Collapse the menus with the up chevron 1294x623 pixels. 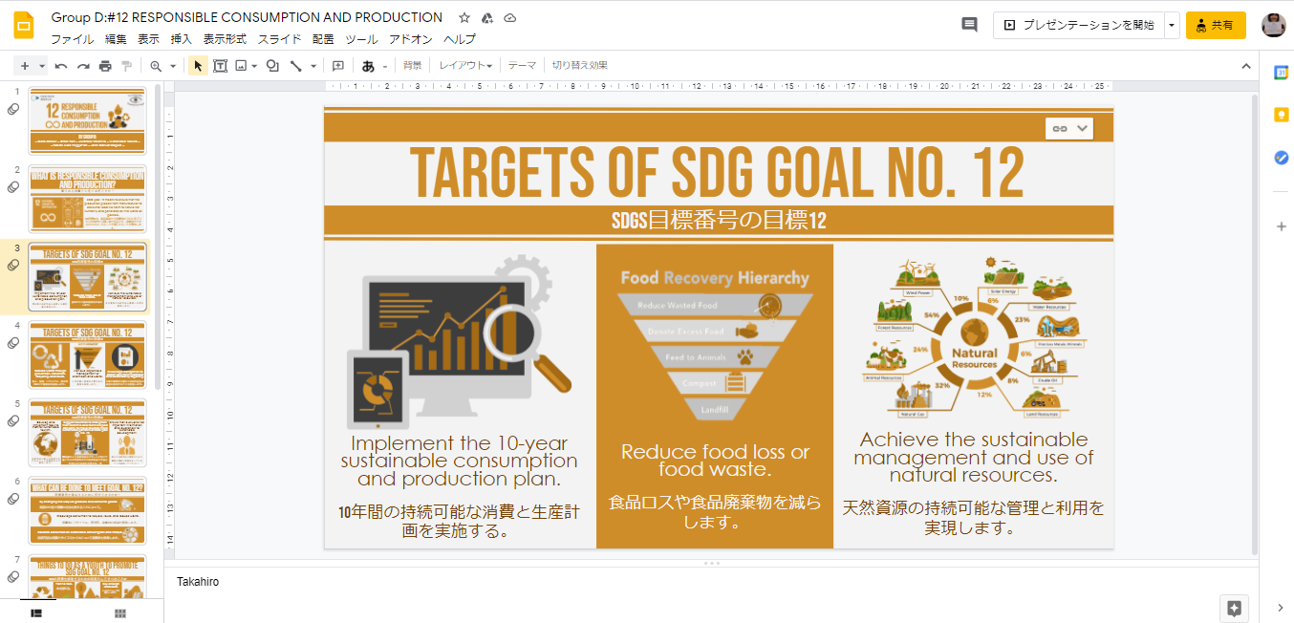(x=1246, y=66)
